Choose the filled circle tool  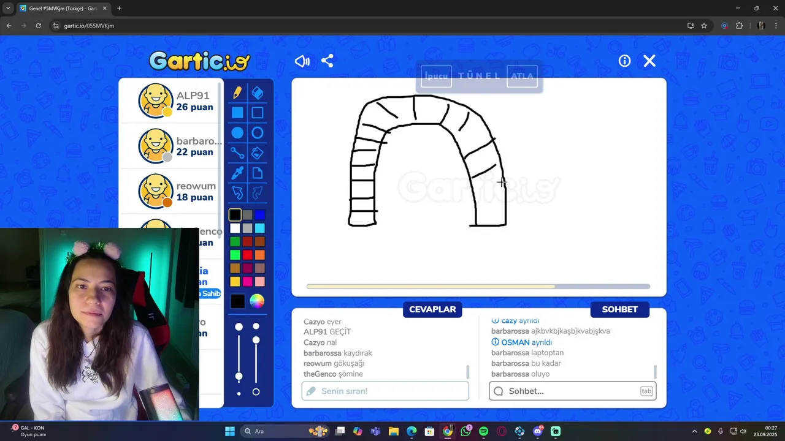237,133
